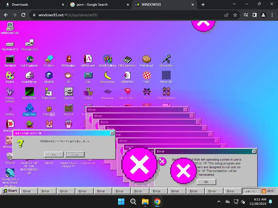Launch the Recorder microphone icon
278x208 pixels.
click(x=166, y=61)
